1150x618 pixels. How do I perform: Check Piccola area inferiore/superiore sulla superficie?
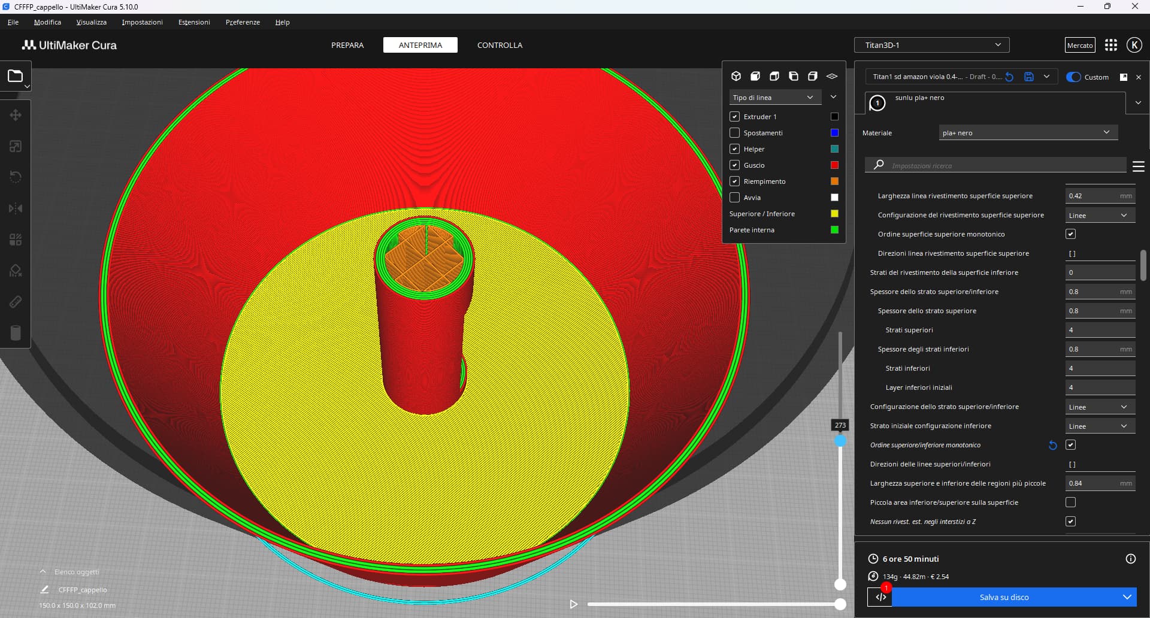[x=1071, y=502]
